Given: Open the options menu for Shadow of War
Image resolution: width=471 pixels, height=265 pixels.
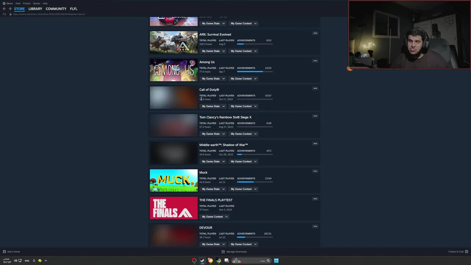Looking at the screenshot, I should [x=315, y=144].
